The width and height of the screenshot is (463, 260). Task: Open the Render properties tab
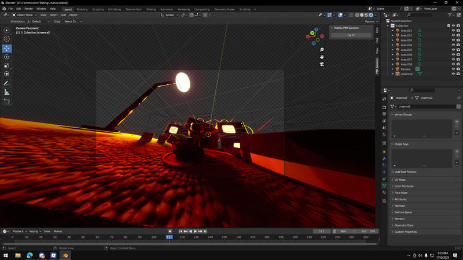click(384, 107)
